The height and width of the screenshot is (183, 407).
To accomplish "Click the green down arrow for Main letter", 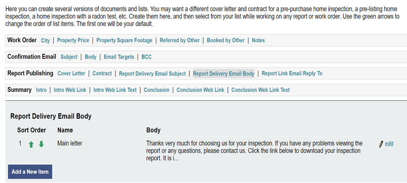I will [41, 144].
